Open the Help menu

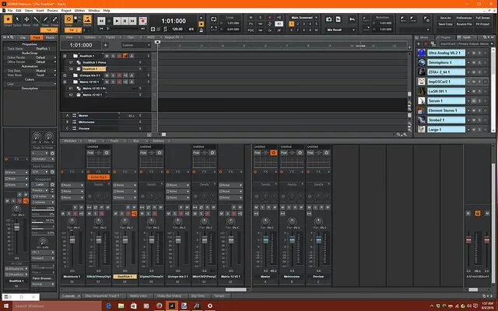tap(107, 10)
